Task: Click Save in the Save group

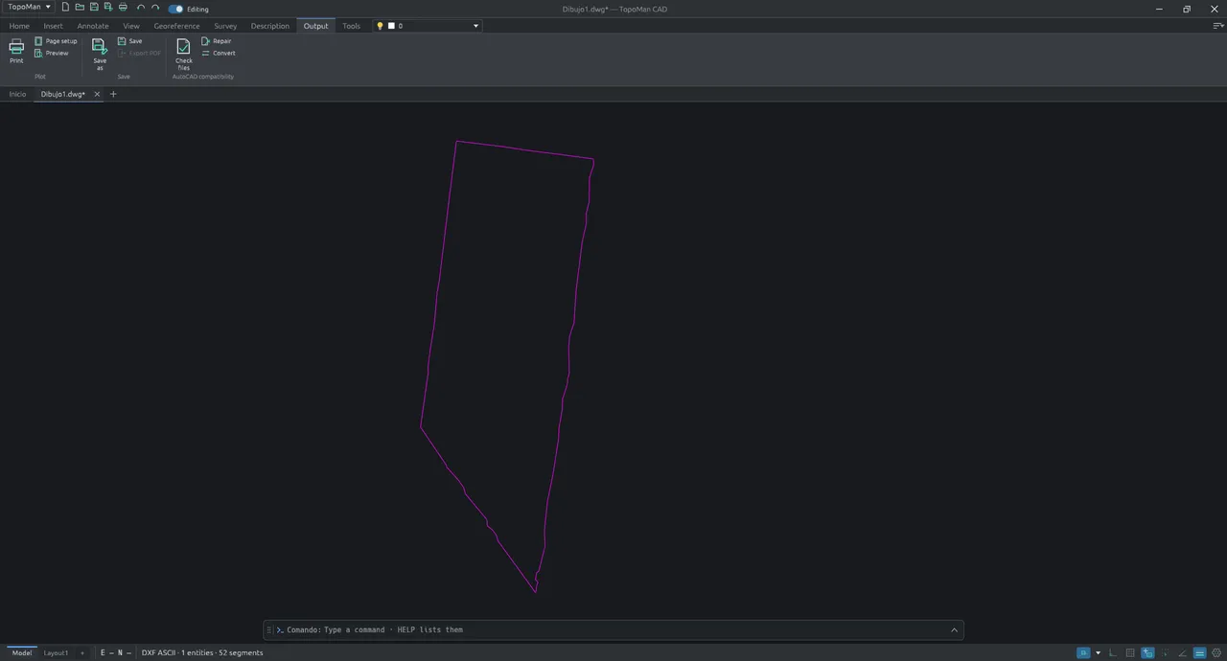Action: 129,41
